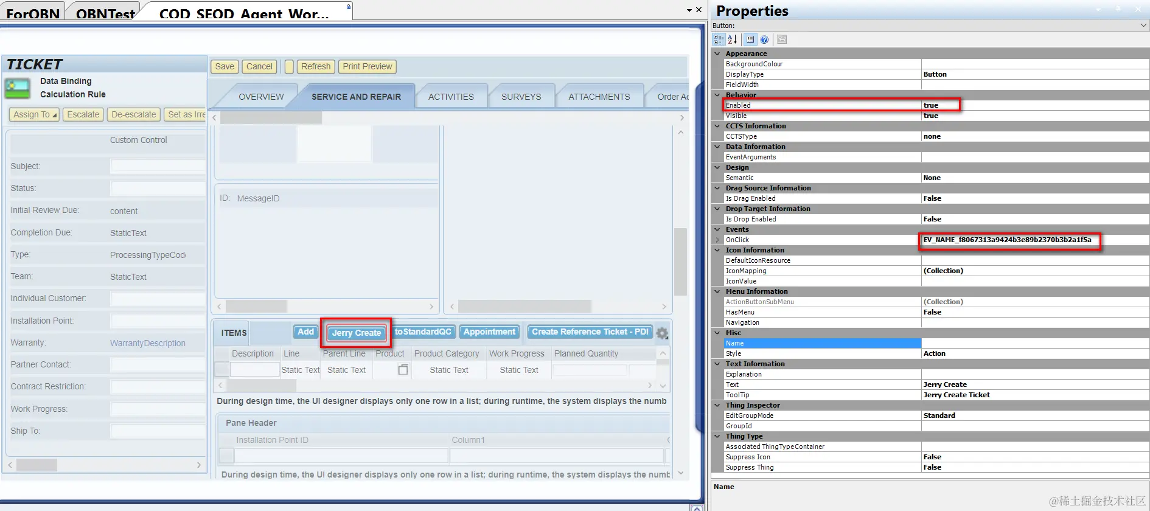Collapse the CCTS Information category
The height and width of the screenshot is (511, 1150).
pyautogui.click(x=717, y=126)
